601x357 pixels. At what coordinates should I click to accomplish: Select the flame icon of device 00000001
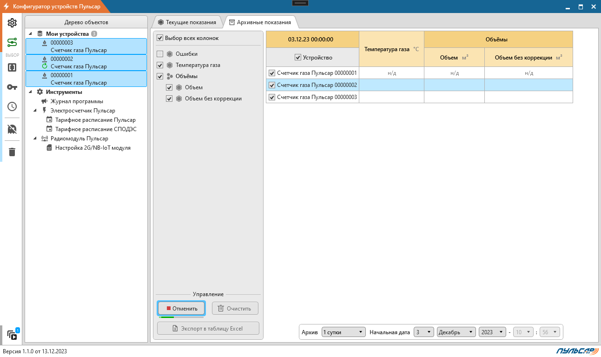coord(45,75)
